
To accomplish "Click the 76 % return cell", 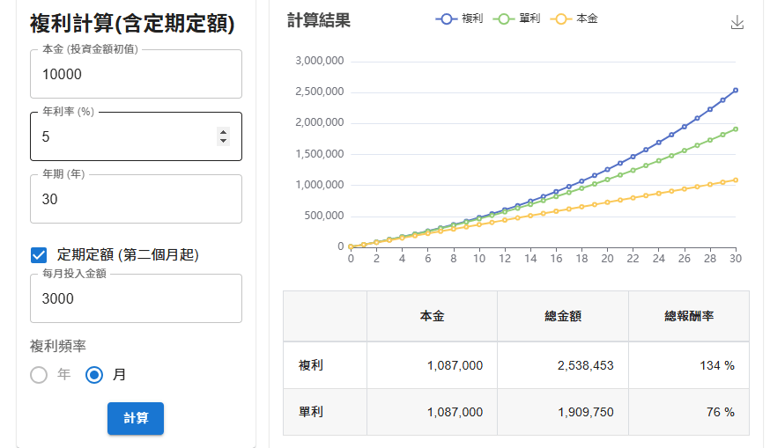I will (x=689, y=412).
